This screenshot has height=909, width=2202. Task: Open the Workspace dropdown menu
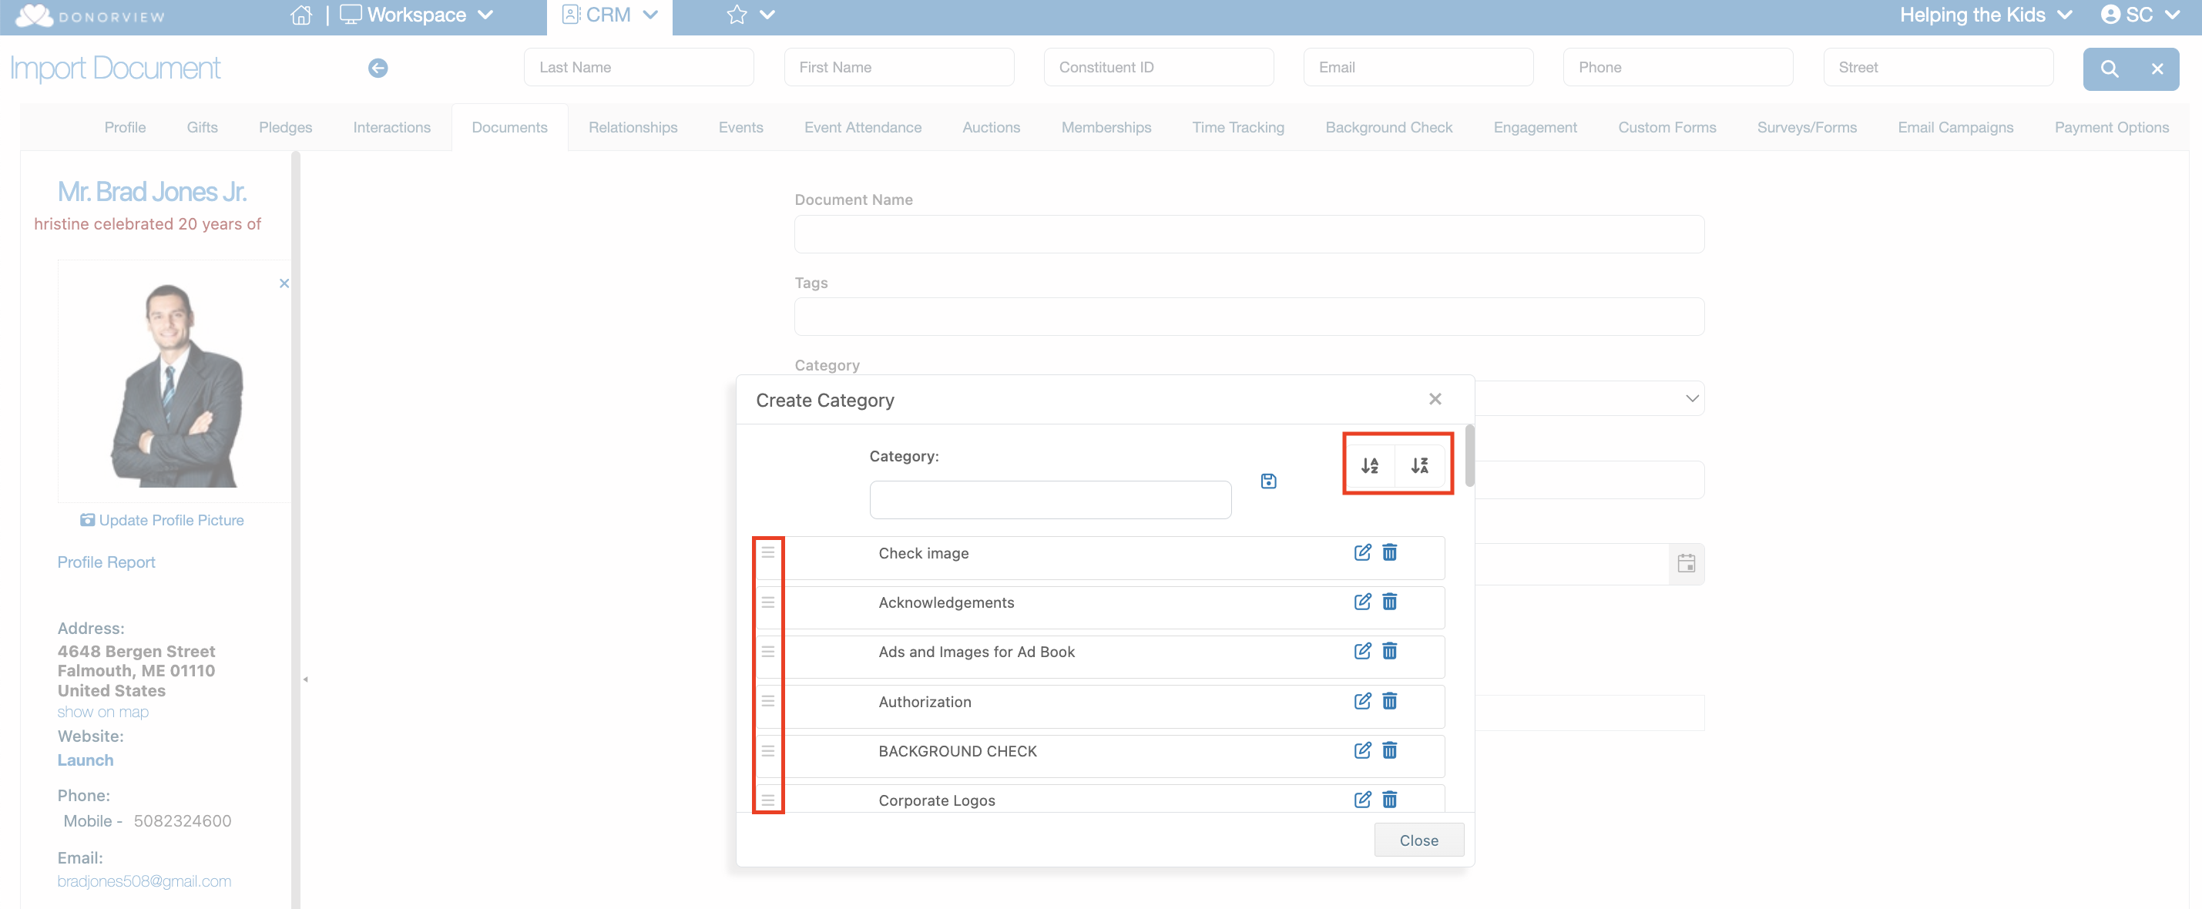coord(416,15)
